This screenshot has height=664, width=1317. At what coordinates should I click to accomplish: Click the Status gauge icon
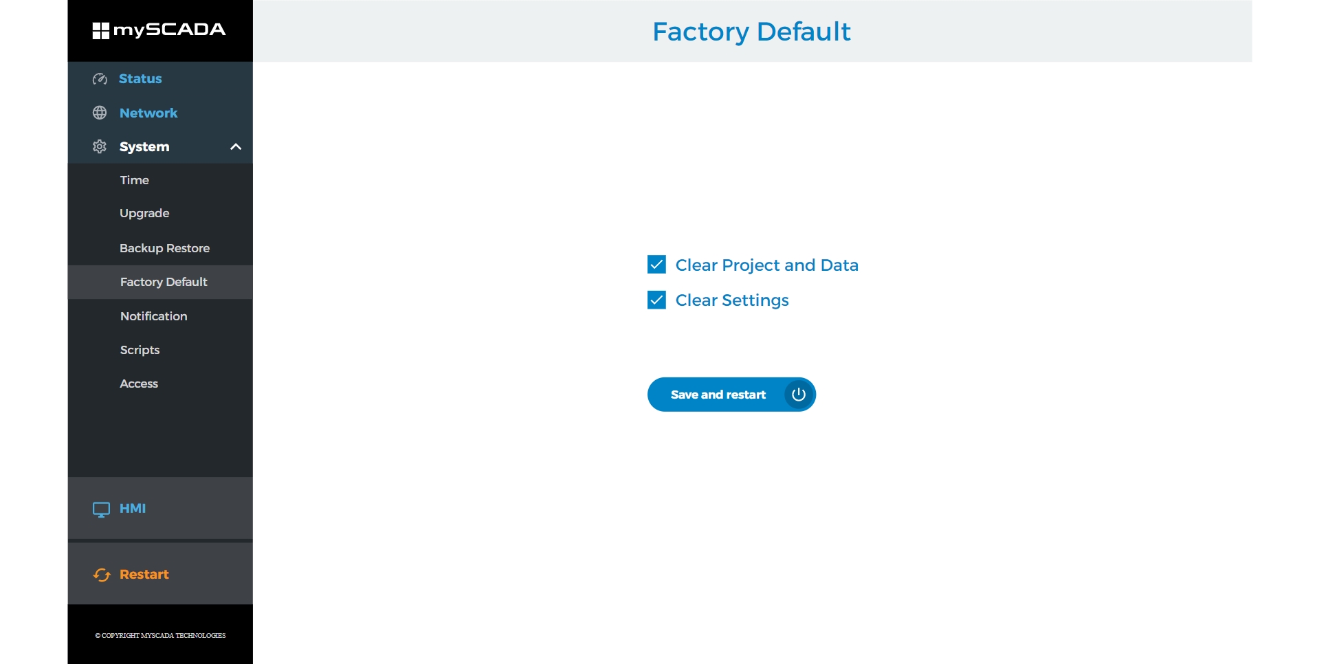100,79
